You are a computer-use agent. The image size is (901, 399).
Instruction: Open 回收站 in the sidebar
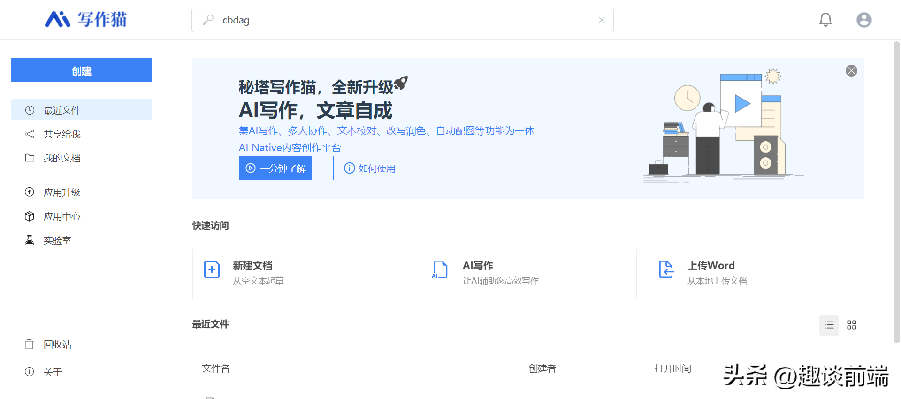coord(82,344)
